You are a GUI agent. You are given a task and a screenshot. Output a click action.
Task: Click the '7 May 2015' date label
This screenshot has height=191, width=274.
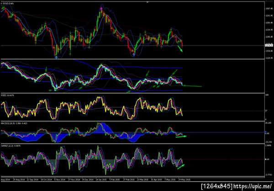170,180
